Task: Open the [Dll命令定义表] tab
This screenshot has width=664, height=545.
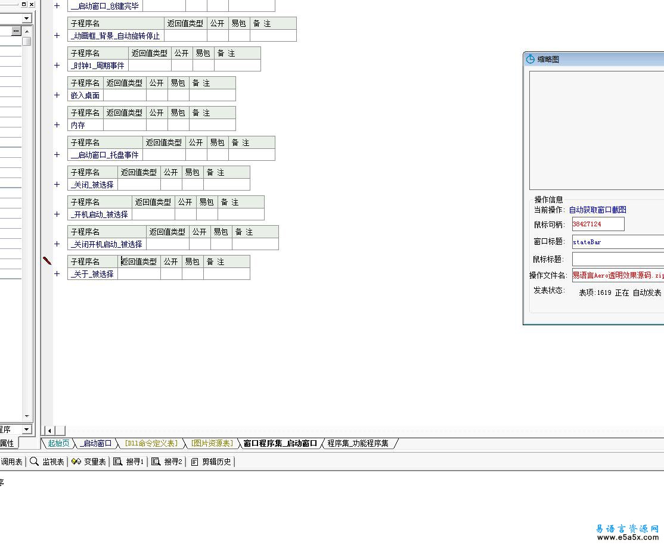Action: pos(151,443)
